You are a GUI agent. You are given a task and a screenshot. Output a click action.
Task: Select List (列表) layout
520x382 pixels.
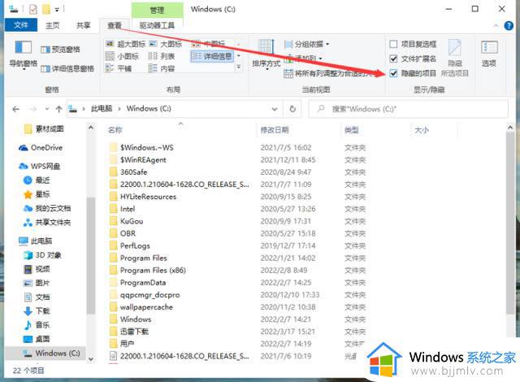pyautogui.click(x=161, y=56)
